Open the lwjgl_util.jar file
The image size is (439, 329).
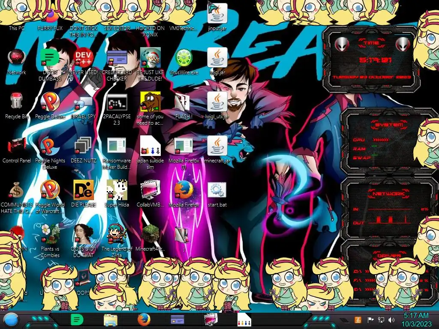click(217, 106)
